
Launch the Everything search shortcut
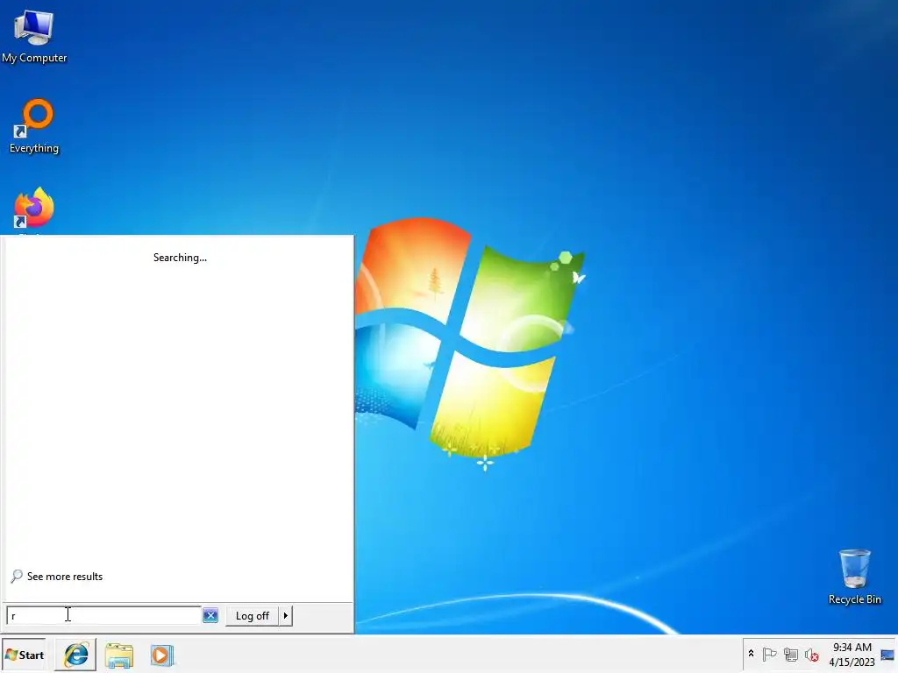[x=34, y=126]
